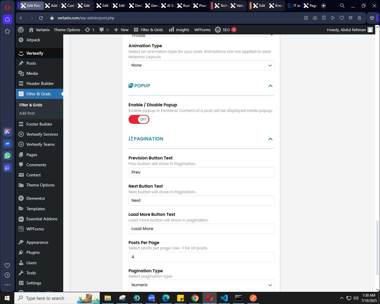Click the snapshot camera icon in address bar
The image size is (380, 304).
click(x=315, y=18)
